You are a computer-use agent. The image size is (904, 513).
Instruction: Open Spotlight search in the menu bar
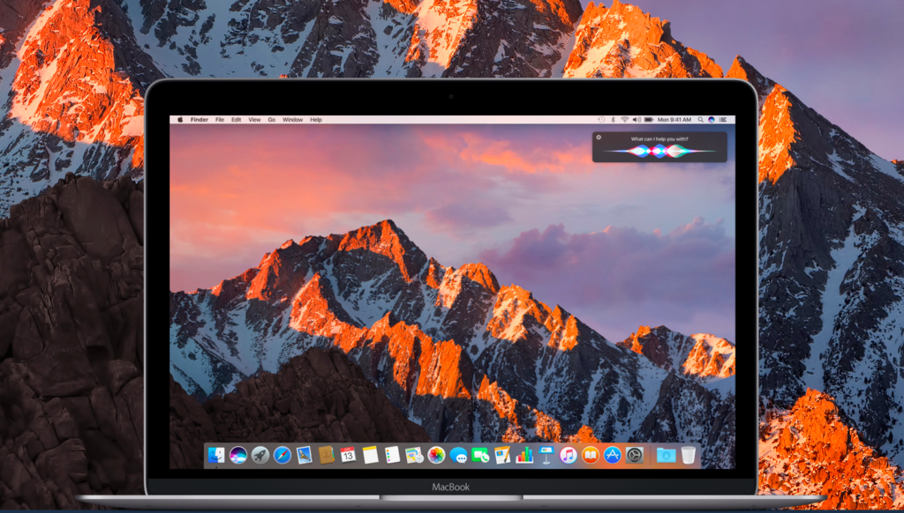tap(701, 119)
